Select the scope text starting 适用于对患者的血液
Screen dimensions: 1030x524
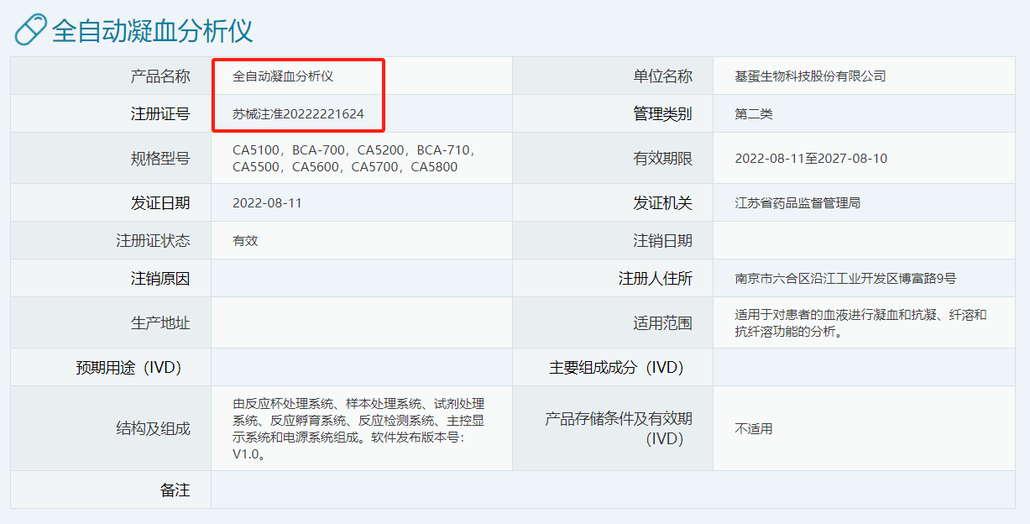tap(860, 323)
